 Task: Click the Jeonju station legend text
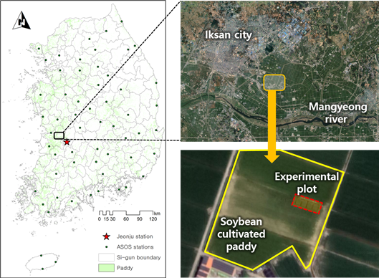coord(135,236)
